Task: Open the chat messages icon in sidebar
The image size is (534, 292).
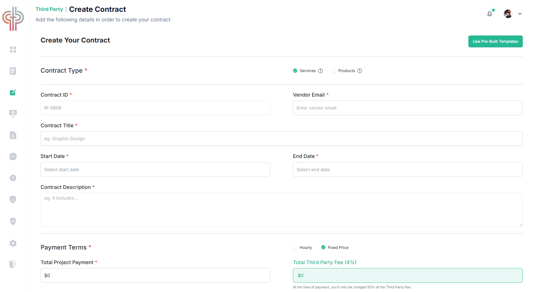Action: click(13, 157)
